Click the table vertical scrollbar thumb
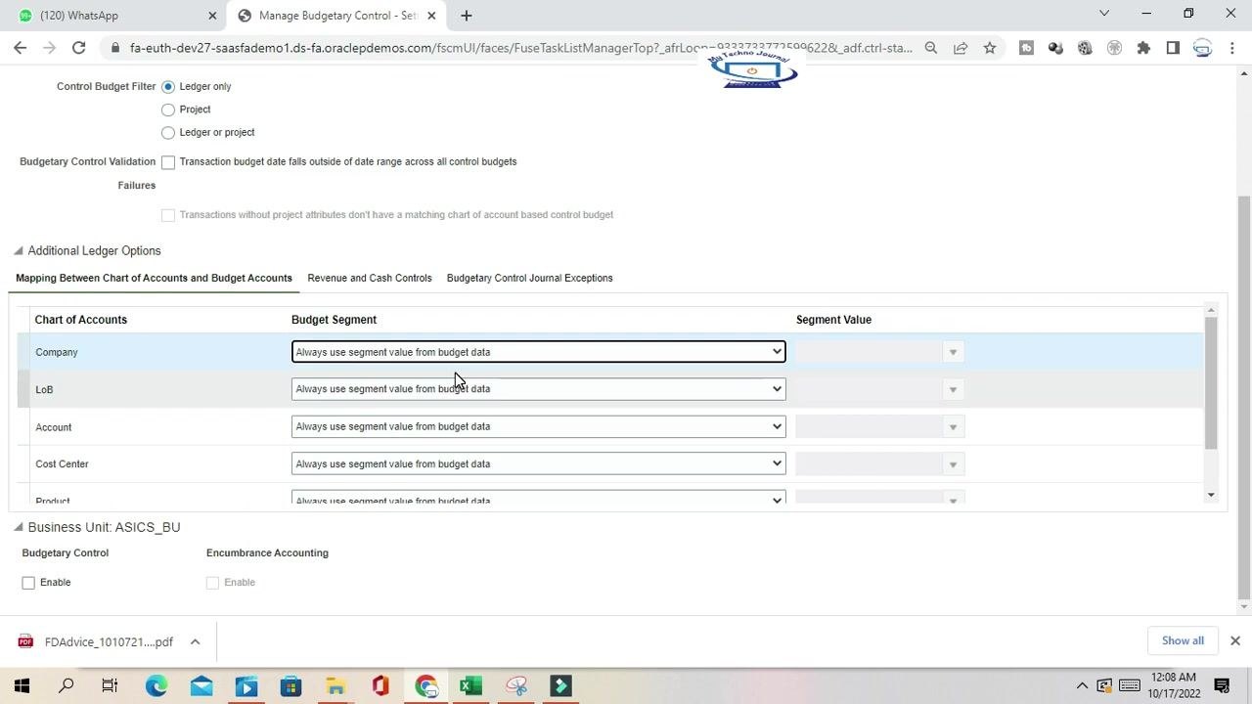 coord(1211,382)
